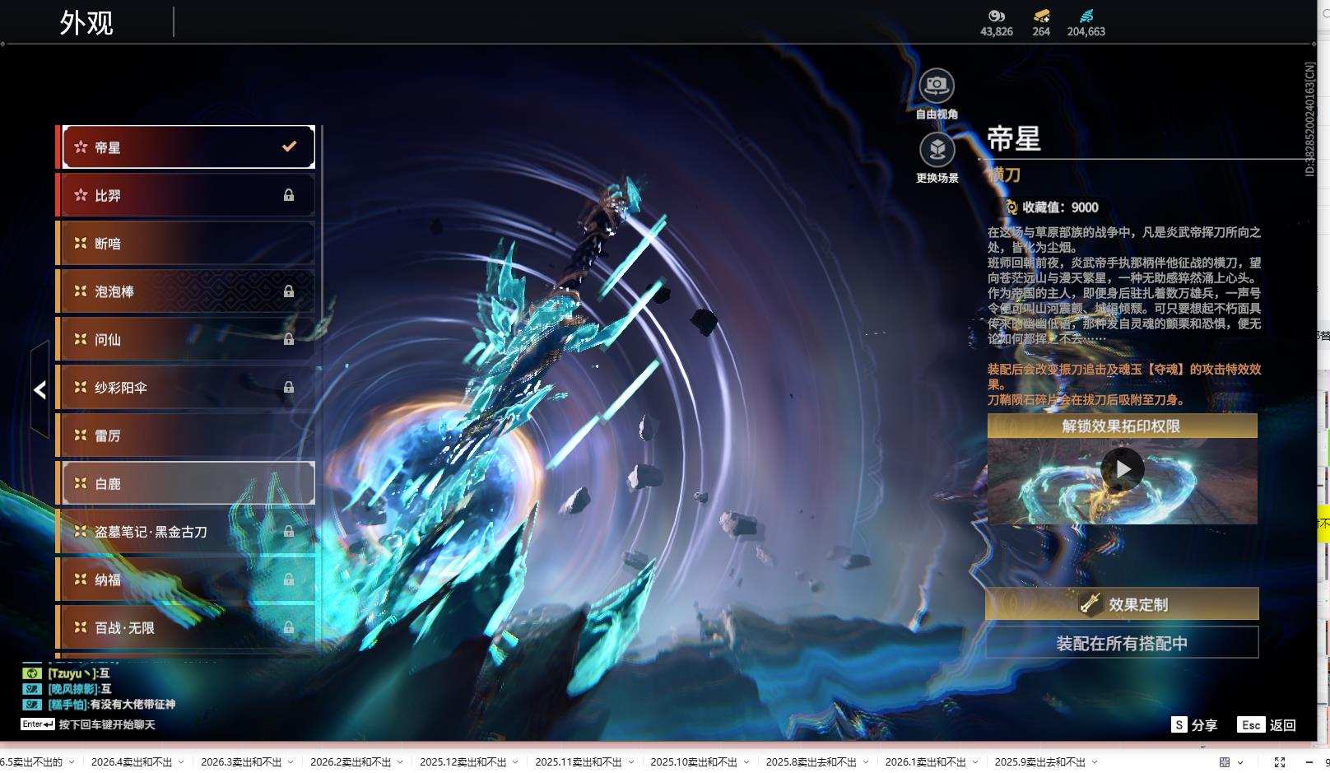Select the 白鹿 skin in the list
The image size is (1330, 773).
tap(188, 483)
